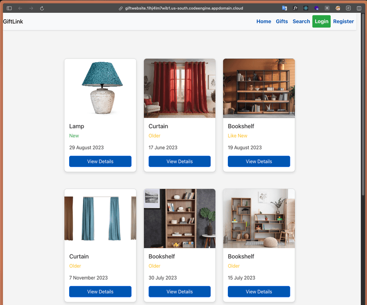
Task: Open the Search page from navbar
Action: [x=301, y=21]
